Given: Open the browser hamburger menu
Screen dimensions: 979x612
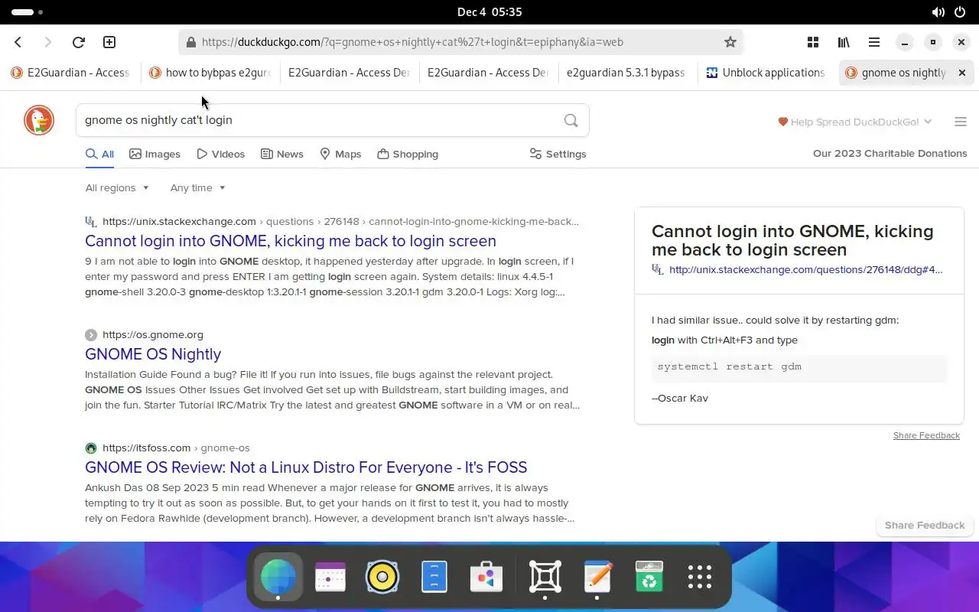Looking at the screenshot, I should coord(873,42).
